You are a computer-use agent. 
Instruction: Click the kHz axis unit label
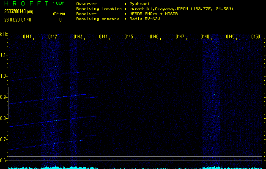tap(4, 34)
